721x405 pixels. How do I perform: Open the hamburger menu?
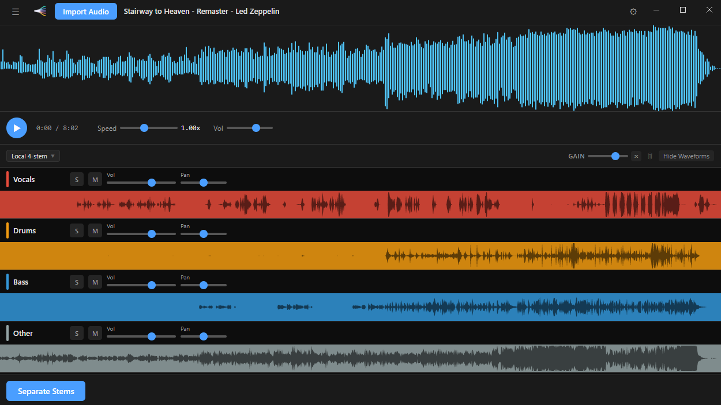coord(16,12)
